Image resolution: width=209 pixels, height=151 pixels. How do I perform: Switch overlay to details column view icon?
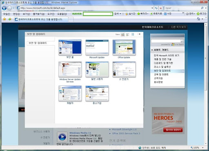[x=133, y=34]
